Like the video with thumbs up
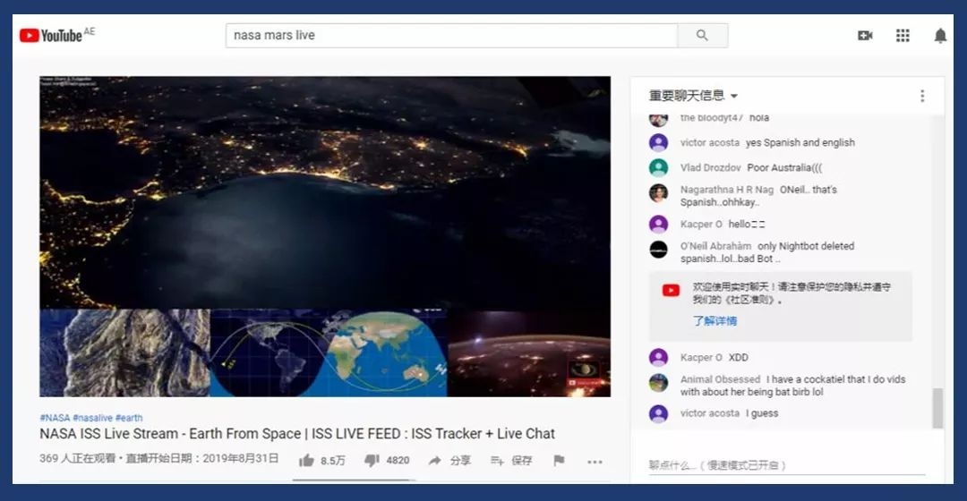 point(307,461)
